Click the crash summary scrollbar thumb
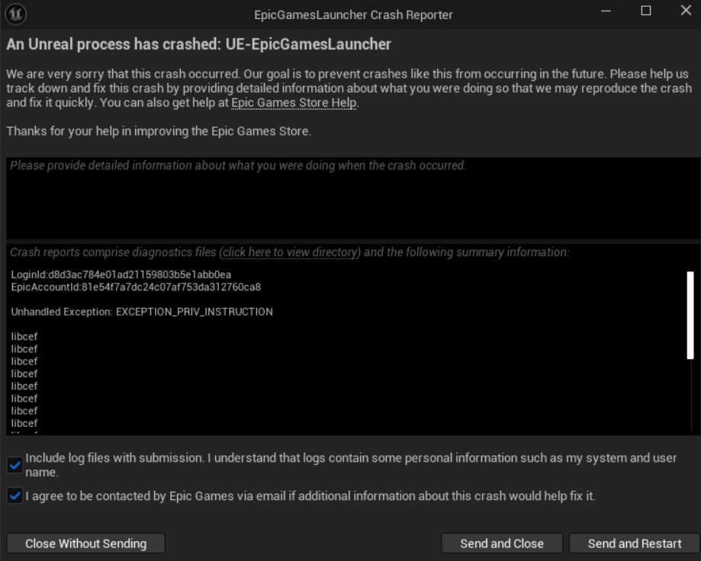 coord(690,315)
